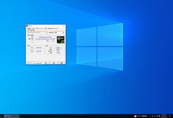Switch to the 处理器 tab
Image resolution: width=173 pixels, height=118 pixels.
coord(29,28)
